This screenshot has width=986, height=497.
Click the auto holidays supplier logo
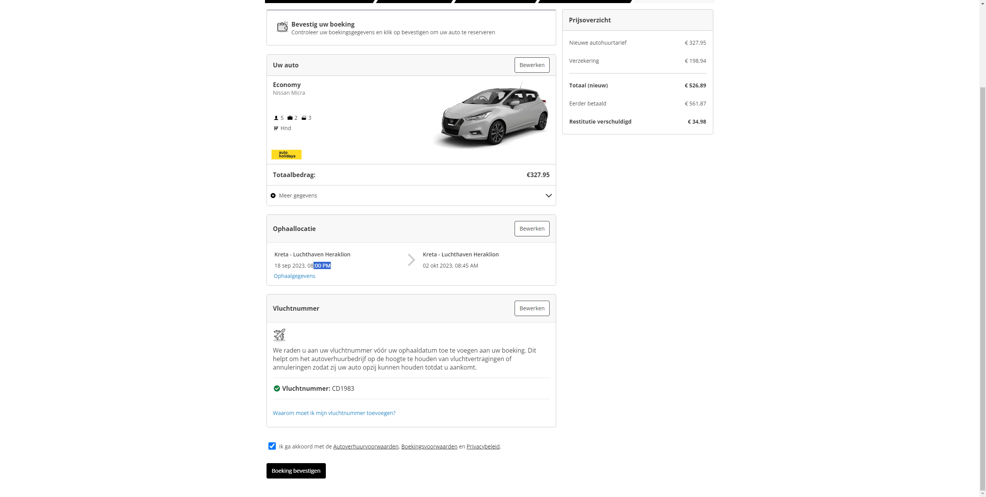287,154
